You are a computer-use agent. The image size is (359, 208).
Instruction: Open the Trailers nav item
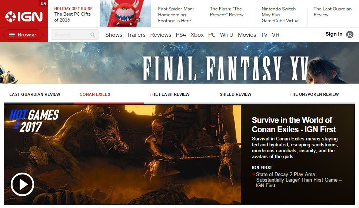click(x=136, y=35)
